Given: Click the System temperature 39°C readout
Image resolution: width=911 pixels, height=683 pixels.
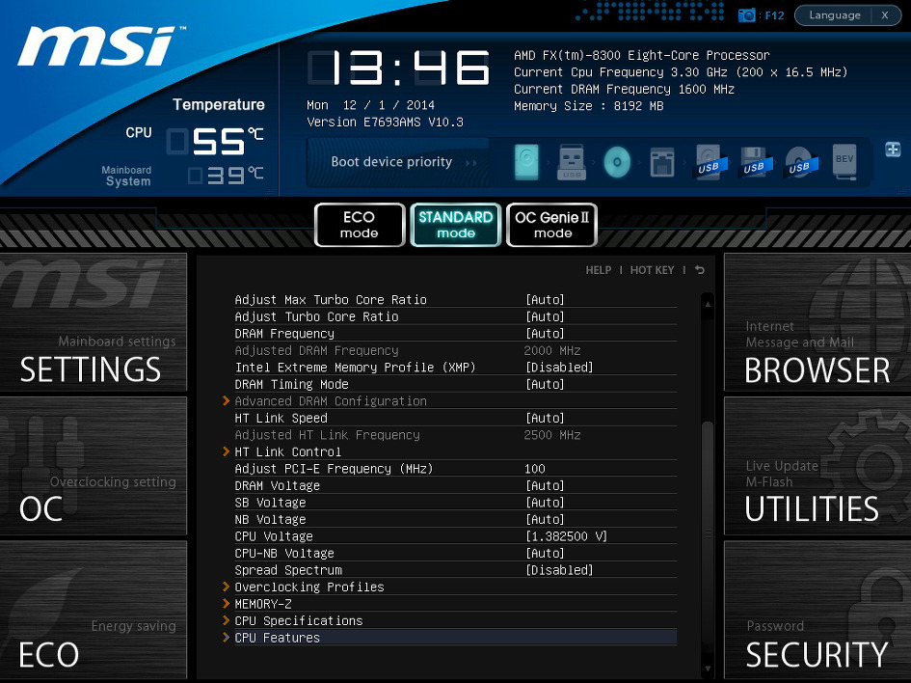Looking at the screenshot, I should pos(226,175).
